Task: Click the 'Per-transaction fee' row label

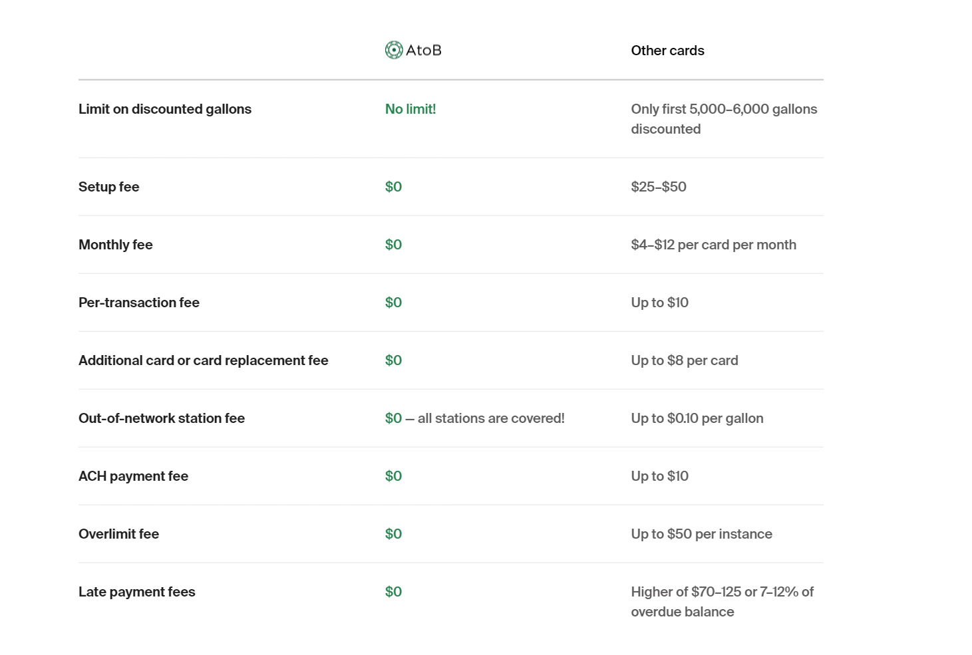Action: coord(139,303)
